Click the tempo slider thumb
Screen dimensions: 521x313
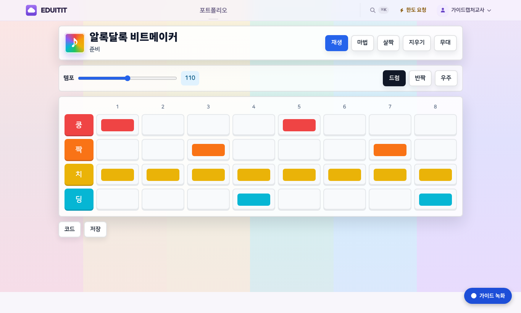[x=127, y=78]
